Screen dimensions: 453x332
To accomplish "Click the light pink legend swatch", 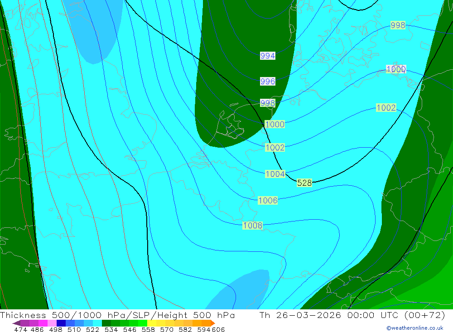I will click(x=52, y=323).
